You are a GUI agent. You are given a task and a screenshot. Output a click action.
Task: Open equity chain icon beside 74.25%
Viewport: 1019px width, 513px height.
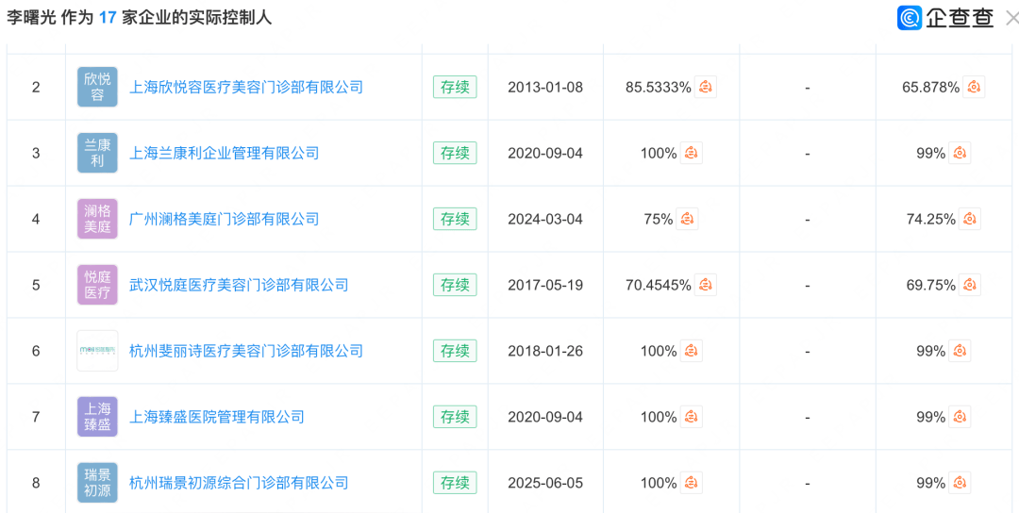(969, 219)
